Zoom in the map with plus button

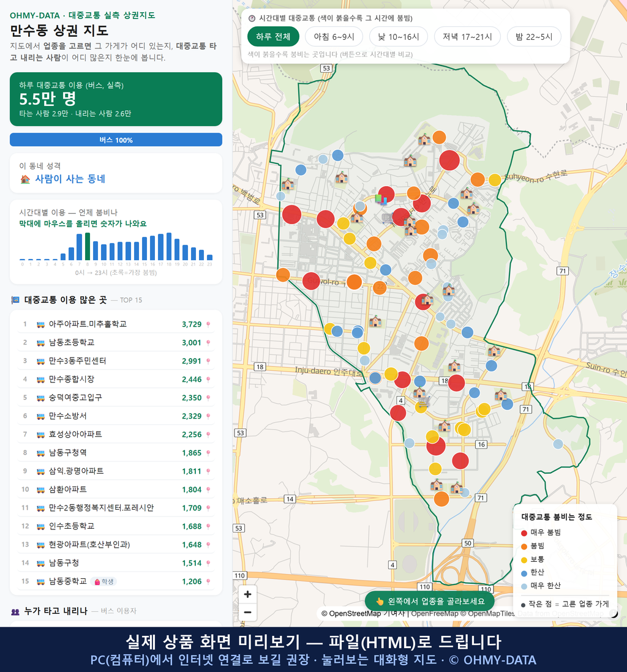click(x=247, y=594)
